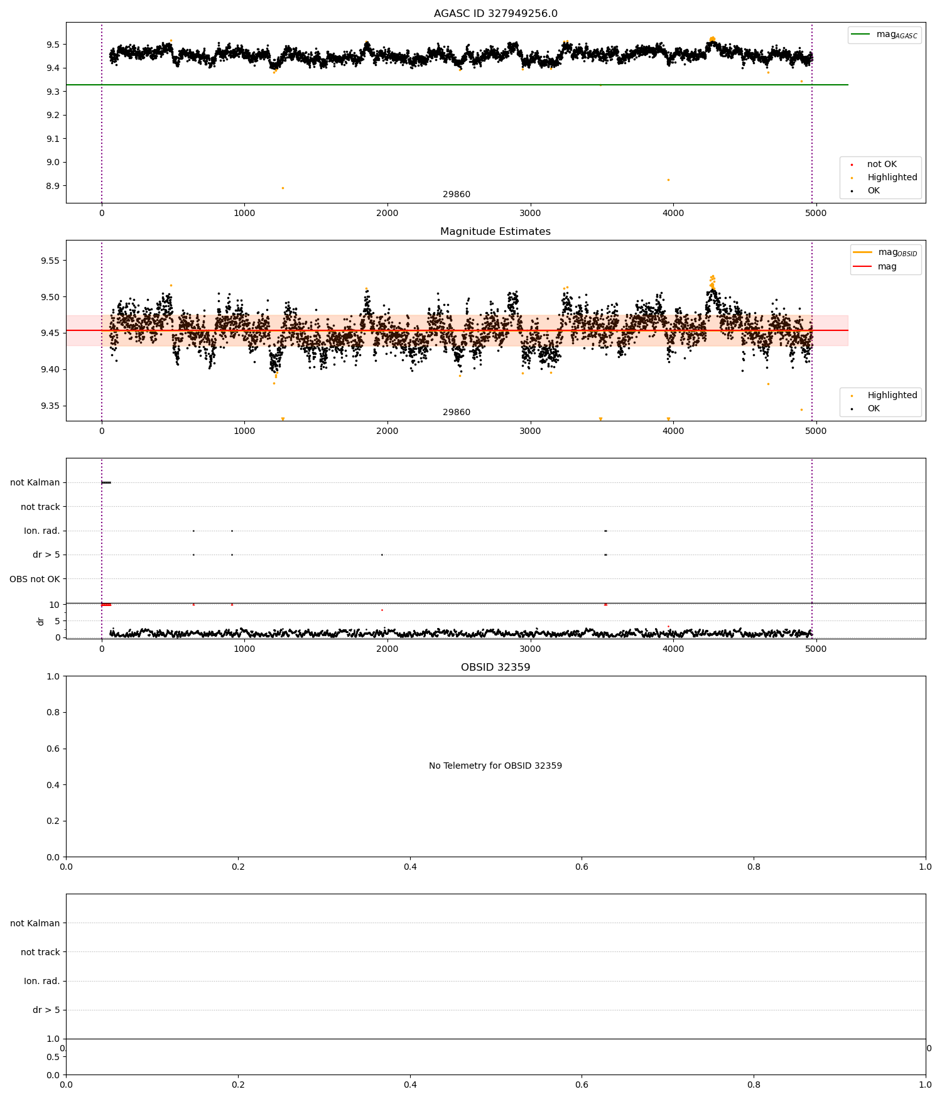The height and width of the screenshot is (1099, 942).
Task: Click the 9.55 tick in Magnitude Estimates
Action: (49, 261)
